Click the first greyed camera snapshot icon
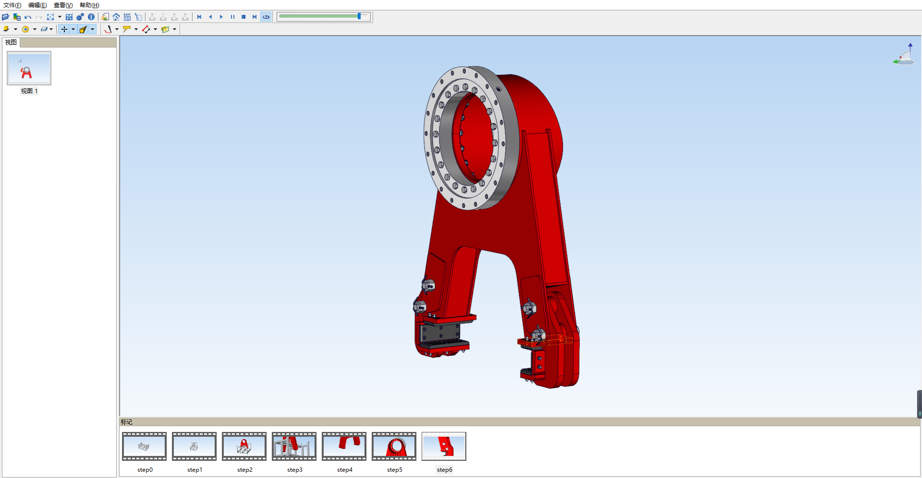The image size is (922, 478). point(152,17)
